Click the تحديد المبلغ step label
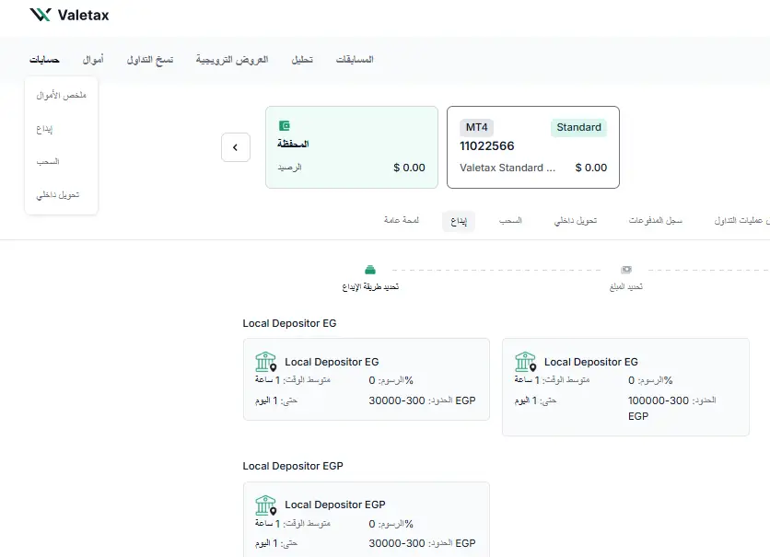 (x=626, y=286)
